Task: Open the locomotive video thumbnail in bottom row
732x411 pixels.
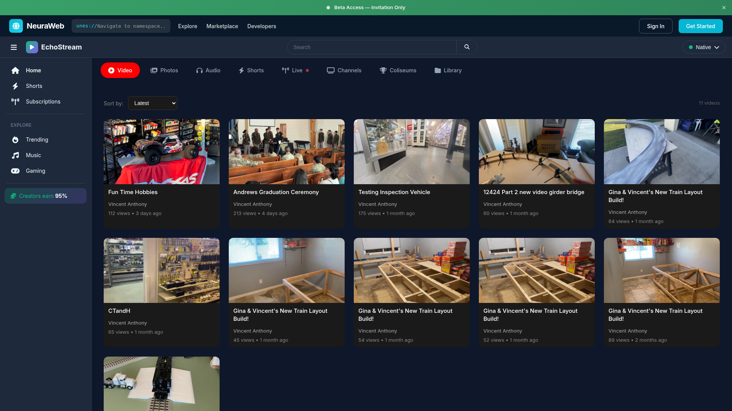Action: [162, 384]
